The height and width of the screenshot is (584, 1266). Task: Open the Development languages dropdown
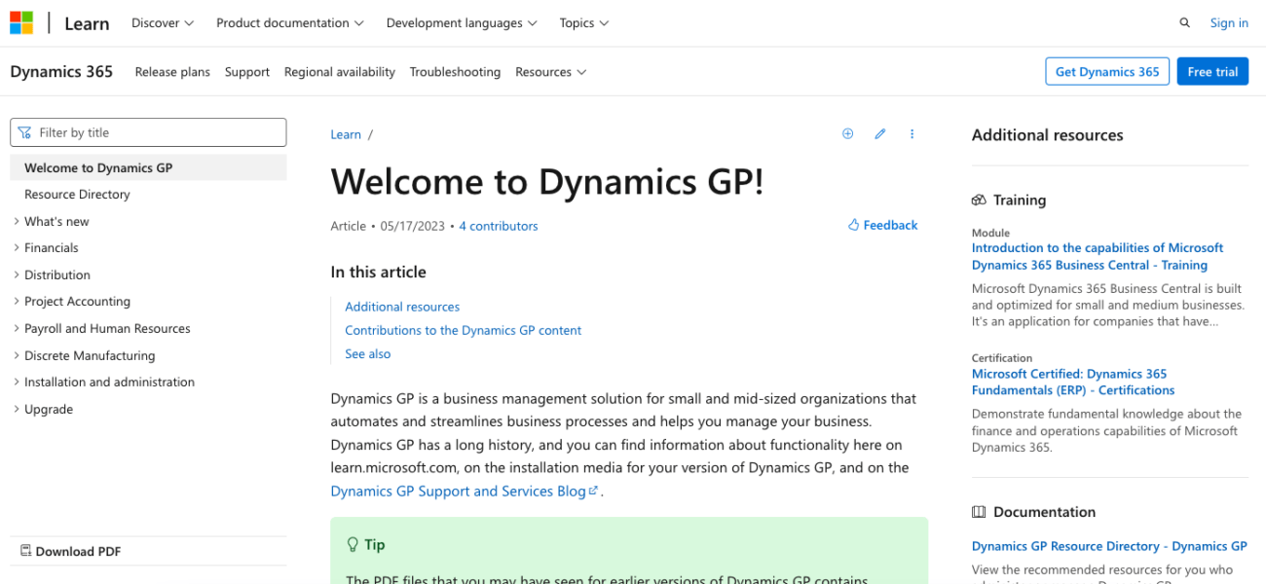click(462, 23)
